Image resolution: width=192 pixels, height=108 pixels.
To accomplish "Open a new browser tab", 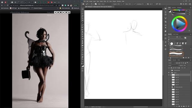I will point(59,2).
